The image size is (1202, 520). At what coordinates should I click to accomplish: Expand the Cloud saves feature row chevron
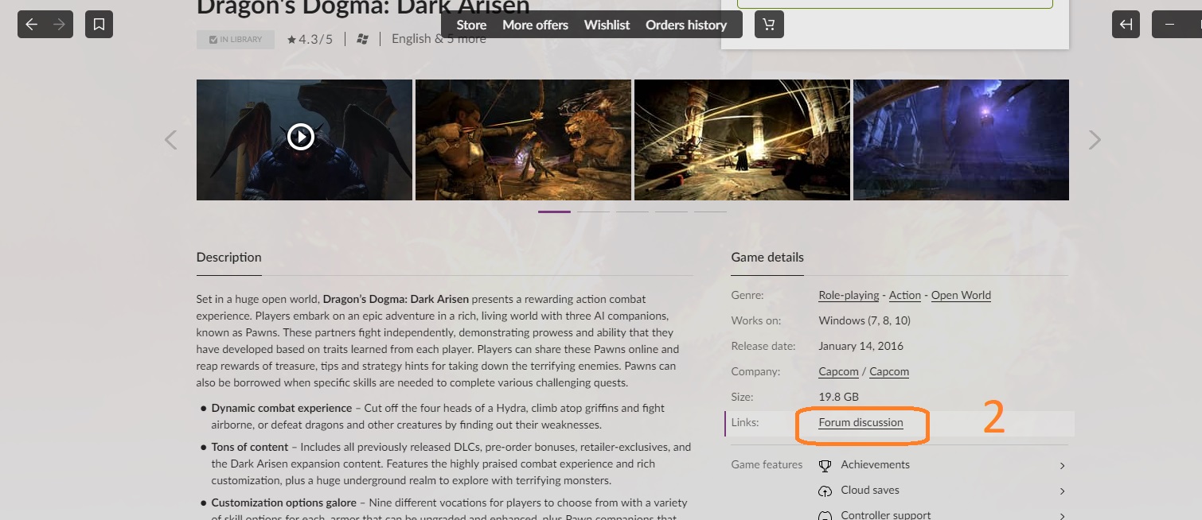1063,491
